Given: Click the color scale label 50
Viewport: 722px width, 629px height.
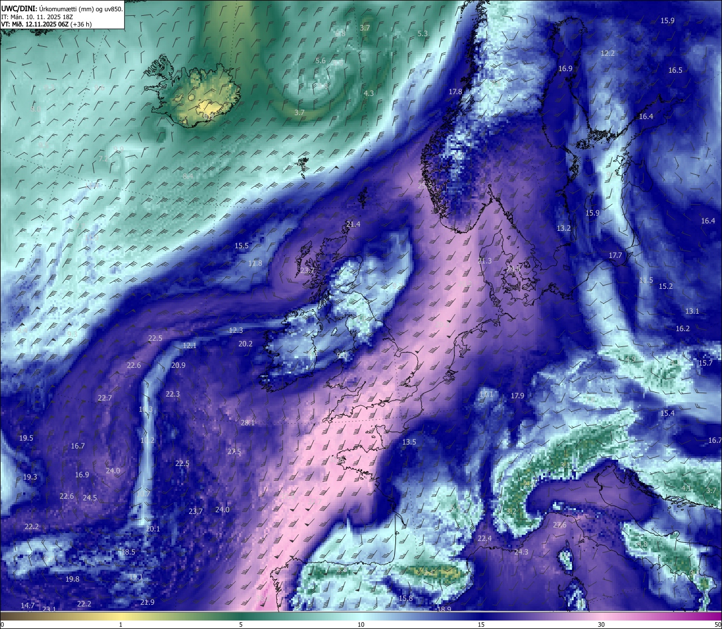Looking at the screenshot, I should click(x=717, y=624).
